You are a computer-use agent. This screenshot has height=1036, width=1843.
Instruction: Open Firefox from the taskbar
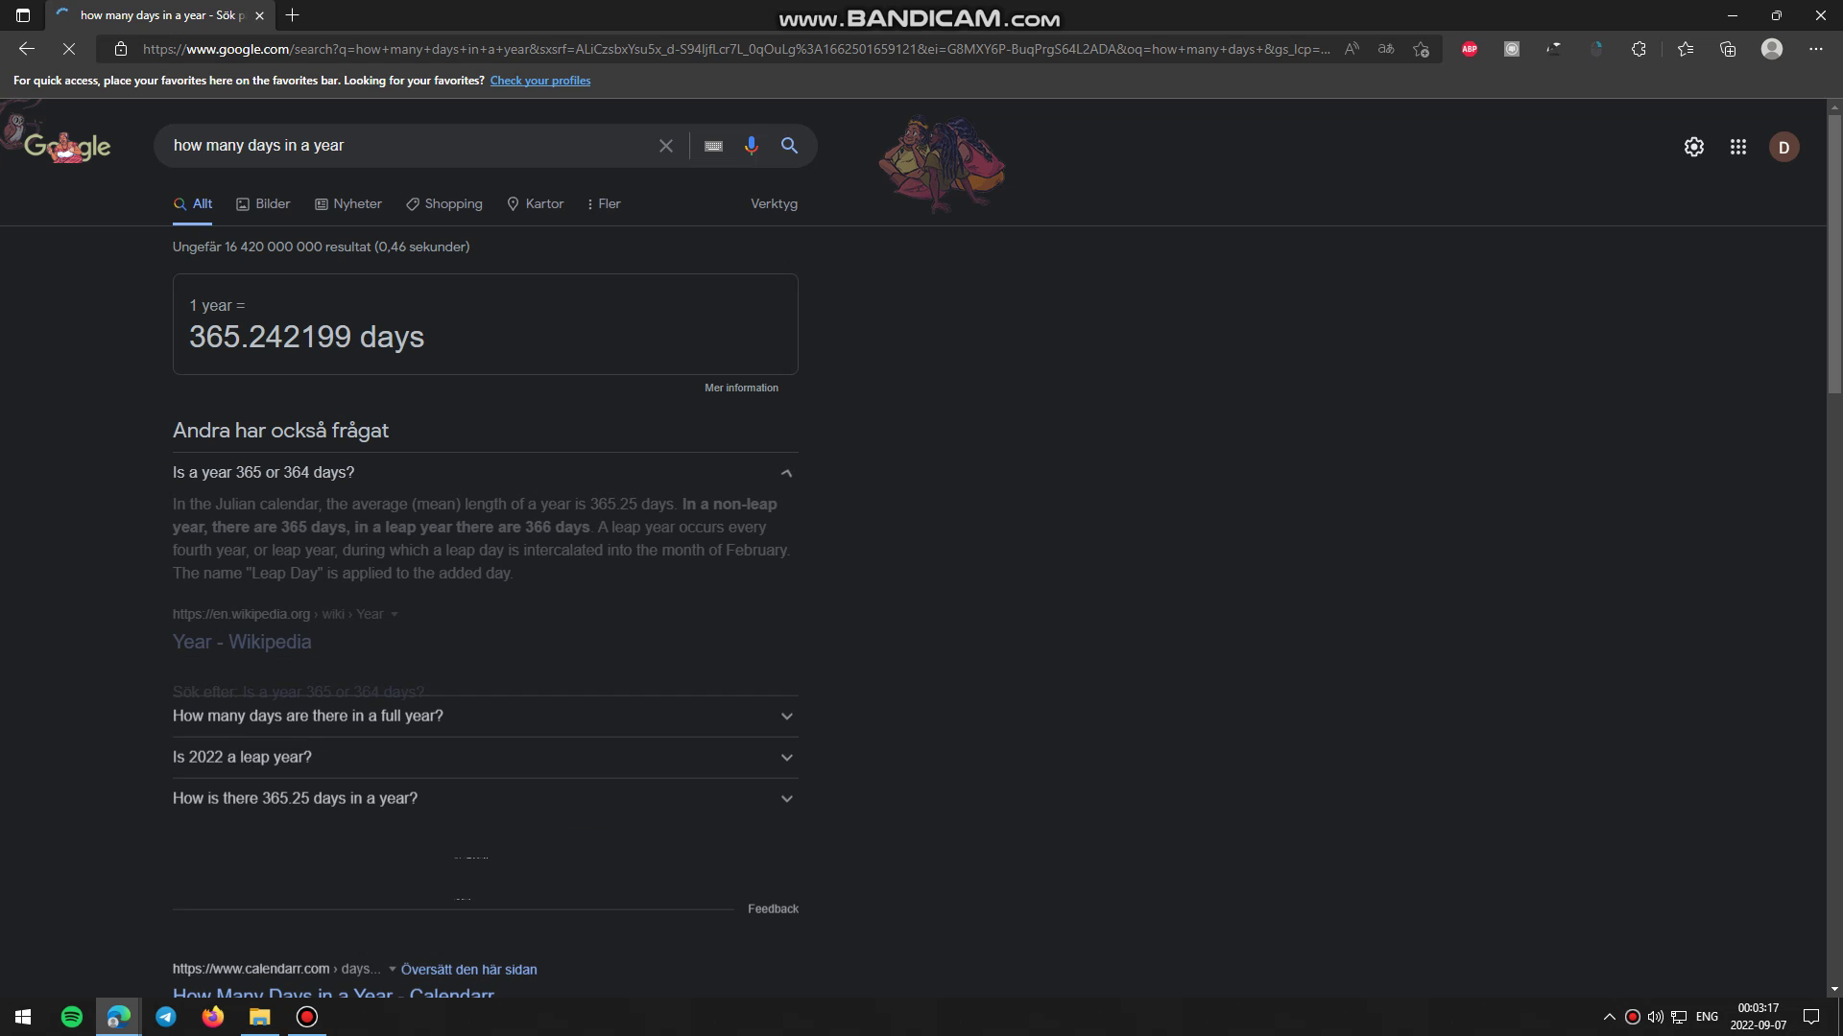pyautogui.click(x=213, y=1016)
